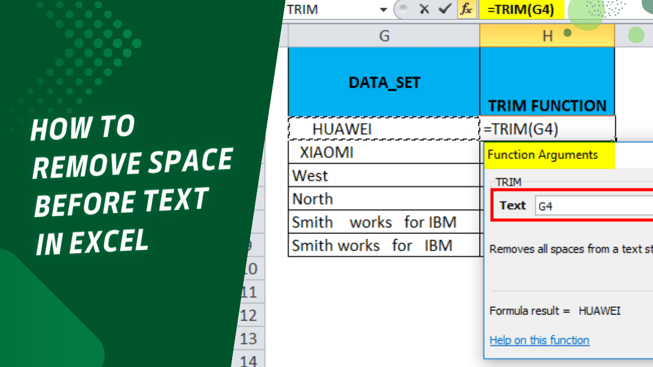
Task: Select column G header
Action: point(384,36)
